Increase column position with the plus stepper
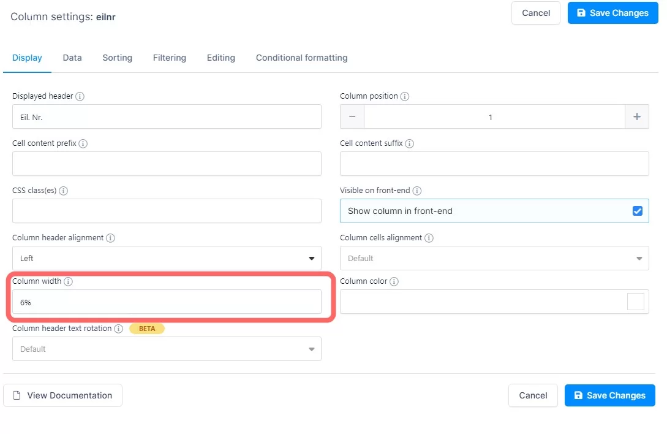 pyautogui.click(x=637, y=116)
